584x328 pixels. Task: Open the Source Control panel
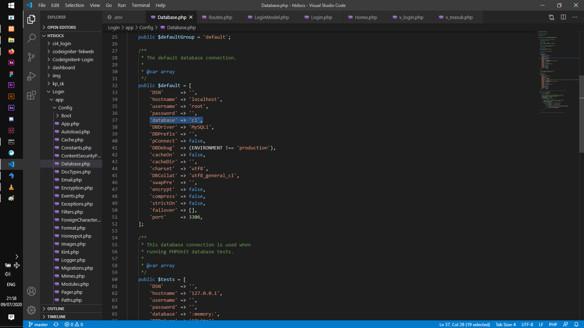[x=31, y=57]
